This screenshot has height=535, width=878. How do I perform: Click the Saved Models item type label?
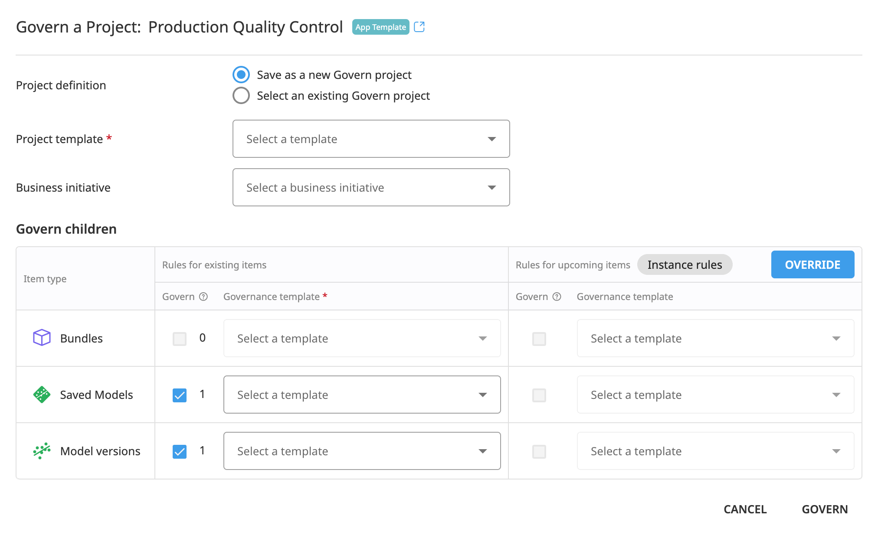pyautogui.click(x=96, y=395)
